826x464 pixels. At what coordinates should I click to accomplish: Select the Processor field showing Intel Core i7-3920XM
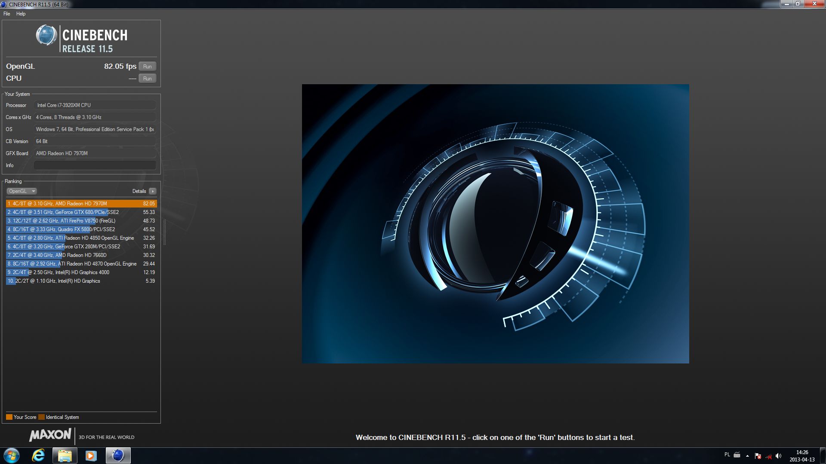95,105
